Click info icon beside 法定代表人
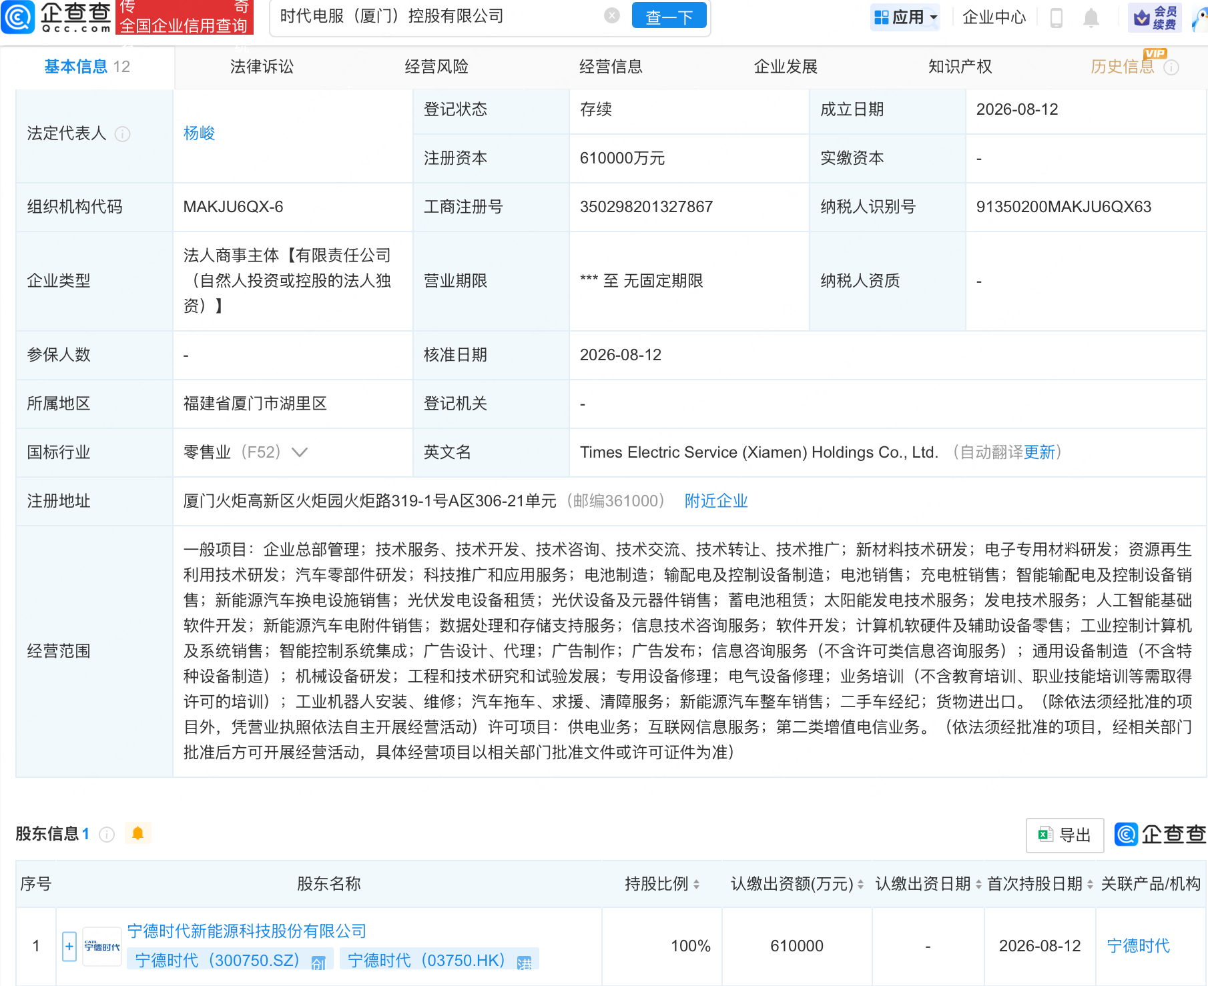Viewport: 1208px width, 986px height. (x=122, y=134)
